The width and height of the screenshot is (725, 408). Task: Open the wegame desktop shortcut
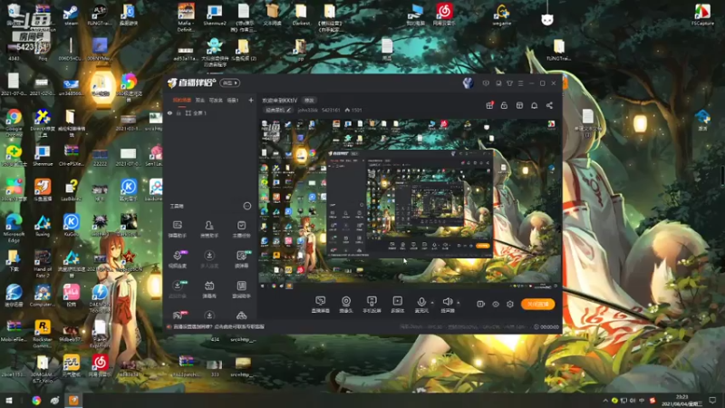point(502,15)
